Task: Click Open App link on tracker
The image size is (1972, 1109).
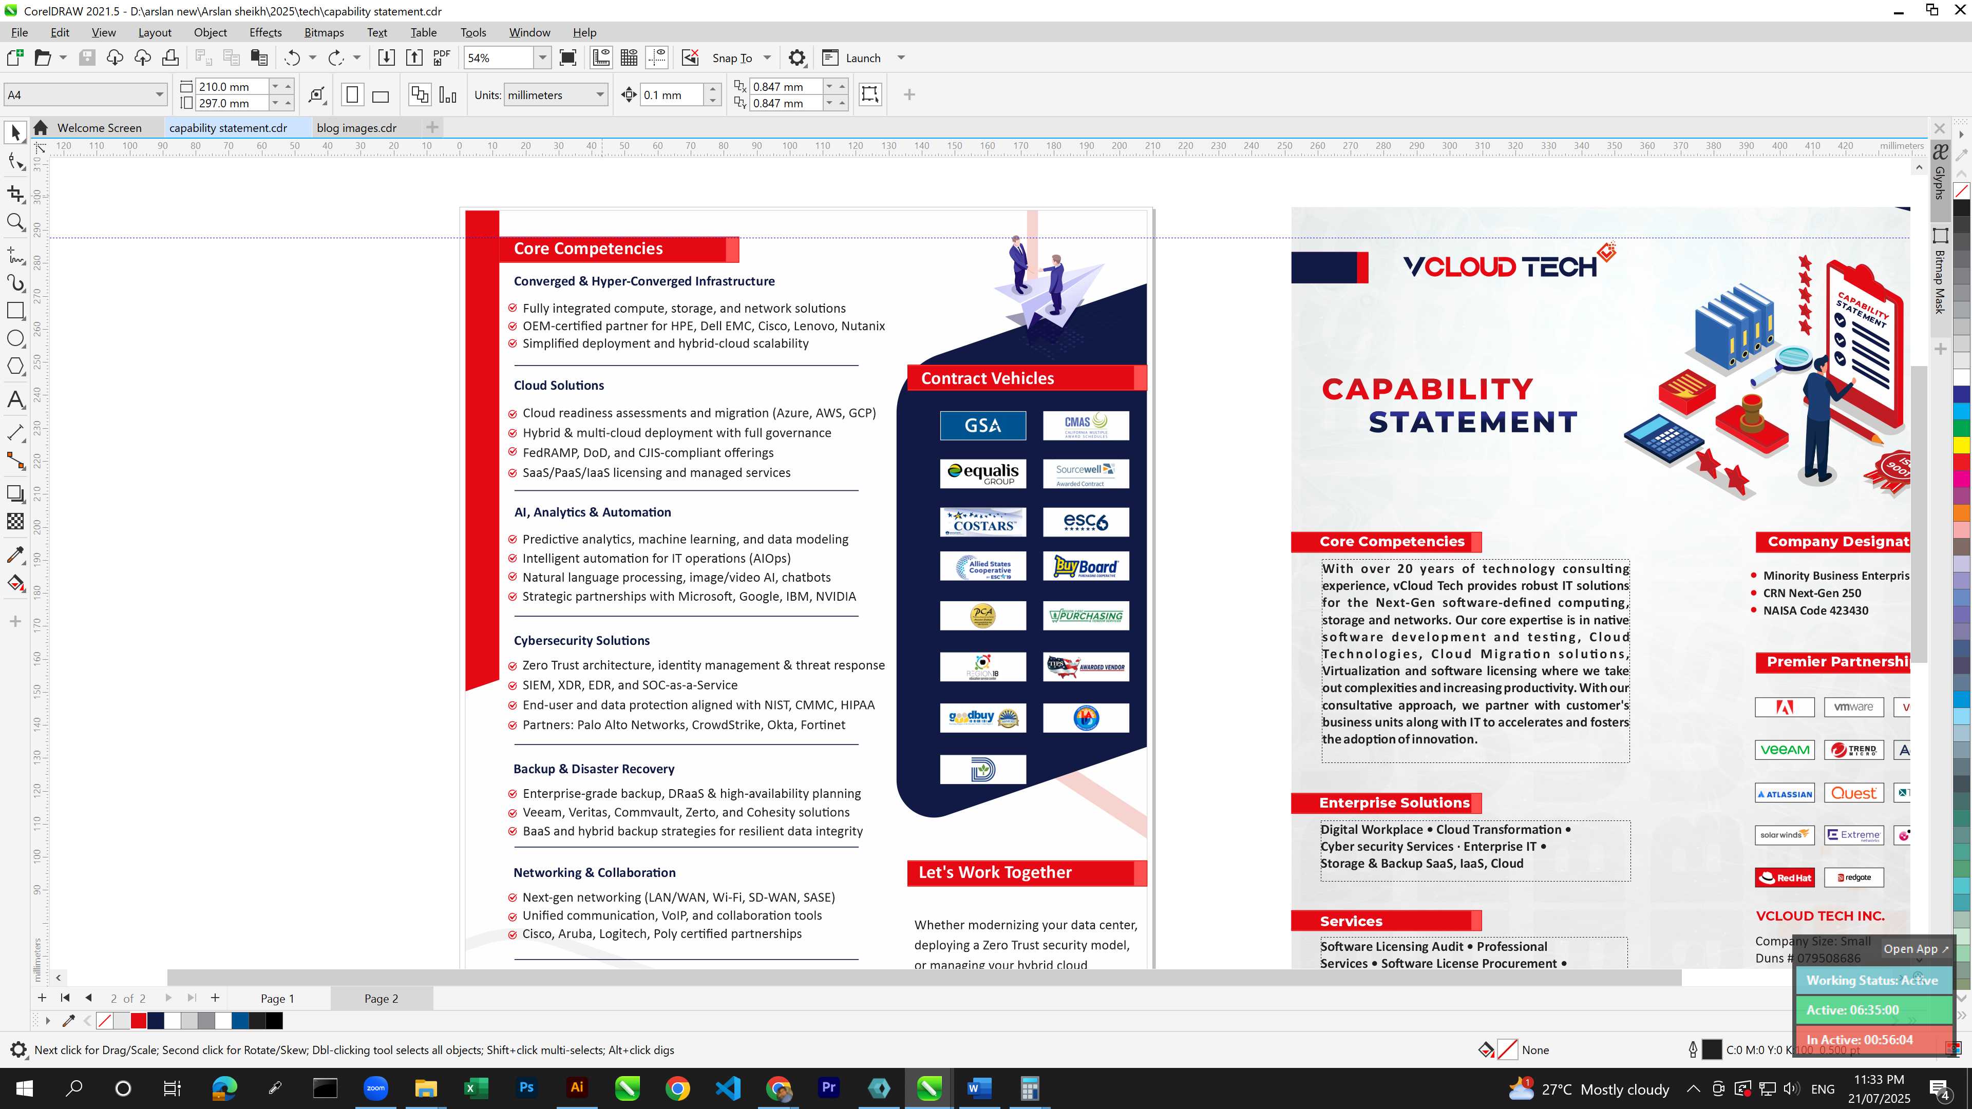Action: (1916, 949)
